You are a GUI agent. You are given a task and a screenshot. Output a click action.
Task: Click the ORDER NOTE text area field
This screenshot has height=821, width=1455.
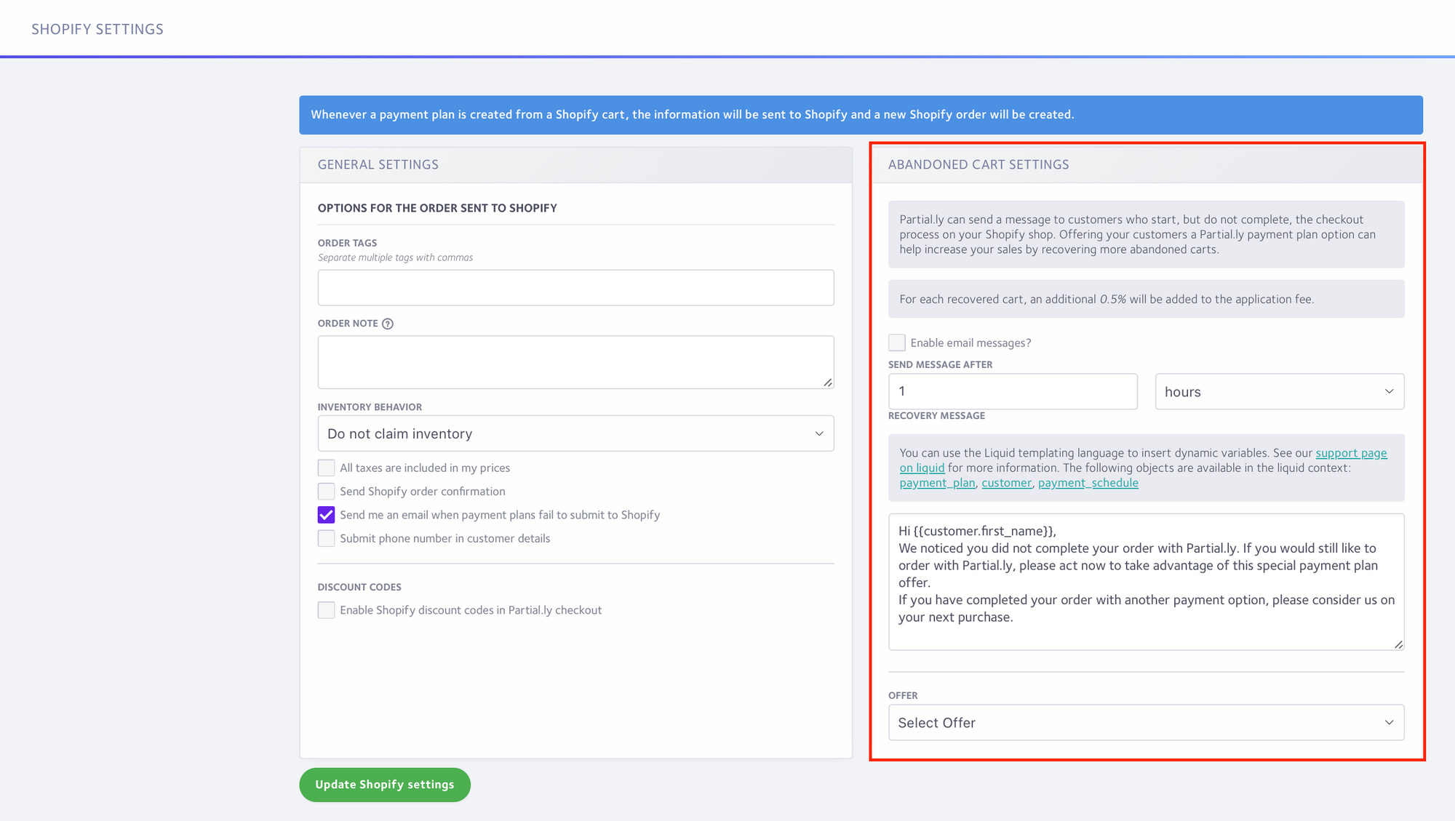(575, 361)
